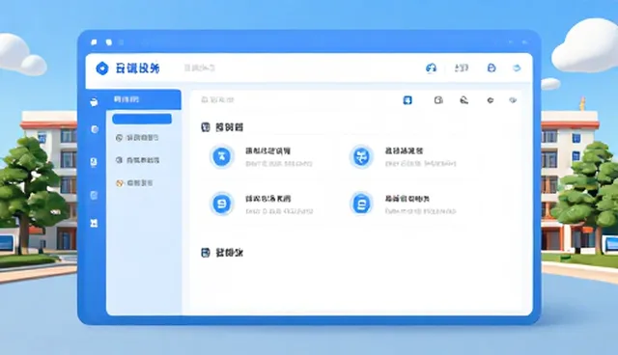Click the topmost icon in the blue left rail

94,102
